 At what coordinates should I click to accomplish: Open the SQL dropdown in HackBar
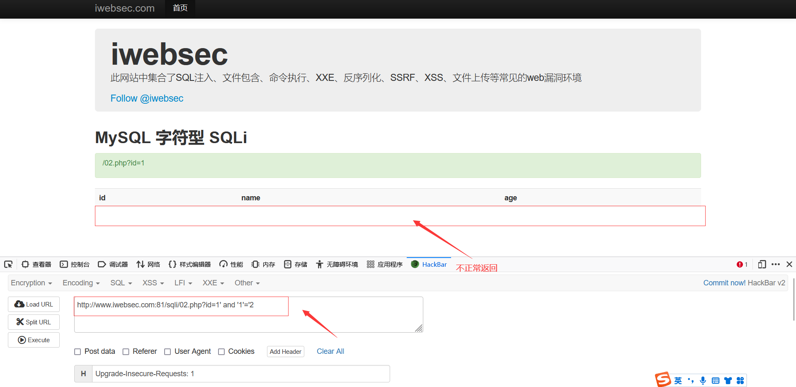121,283
